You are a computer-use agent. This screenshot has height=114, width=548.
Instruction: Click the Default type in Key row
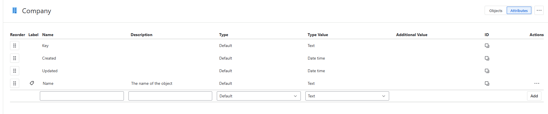[226, 46]
